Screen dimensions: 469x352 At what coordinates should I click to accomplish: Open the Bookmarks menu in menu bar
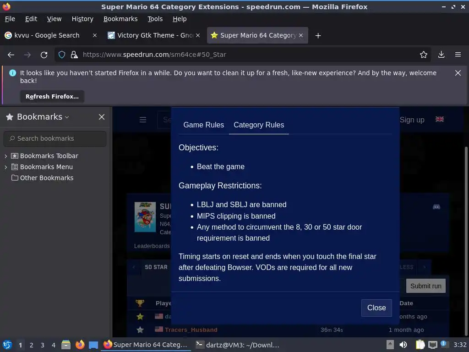(120, 19)
